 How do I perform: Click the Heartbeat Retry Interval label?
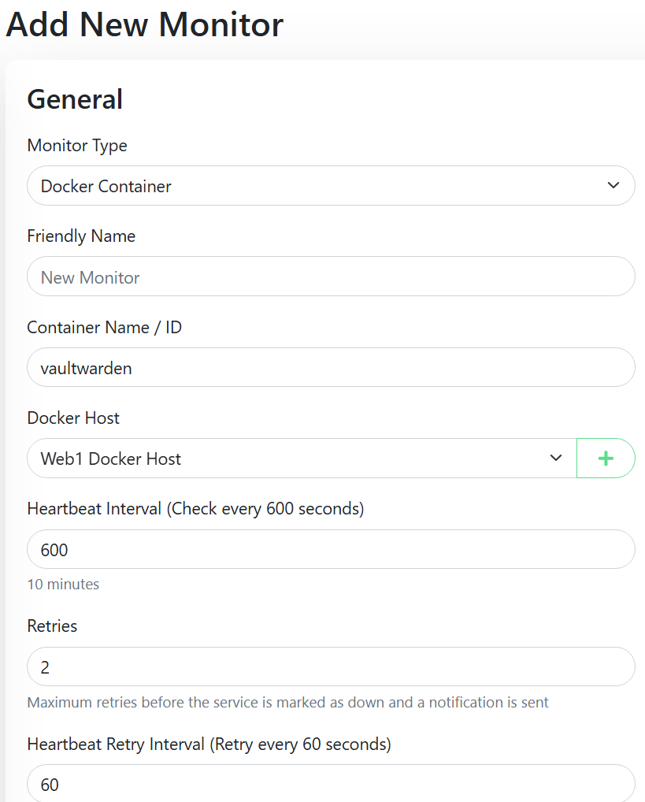(209, 744)
